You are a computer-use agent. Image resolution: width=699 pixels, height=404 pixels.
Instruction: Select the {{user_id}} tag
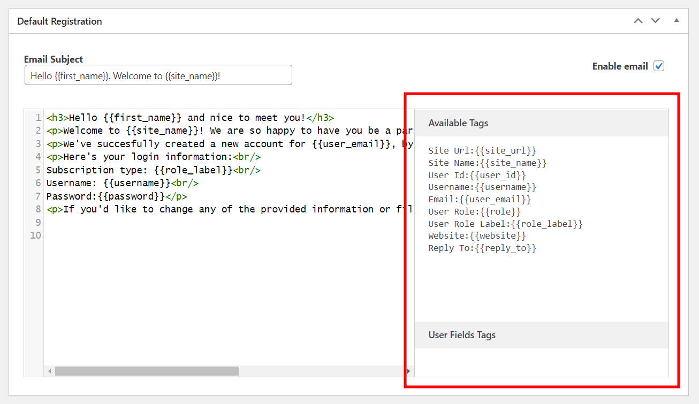click(498, 175)
